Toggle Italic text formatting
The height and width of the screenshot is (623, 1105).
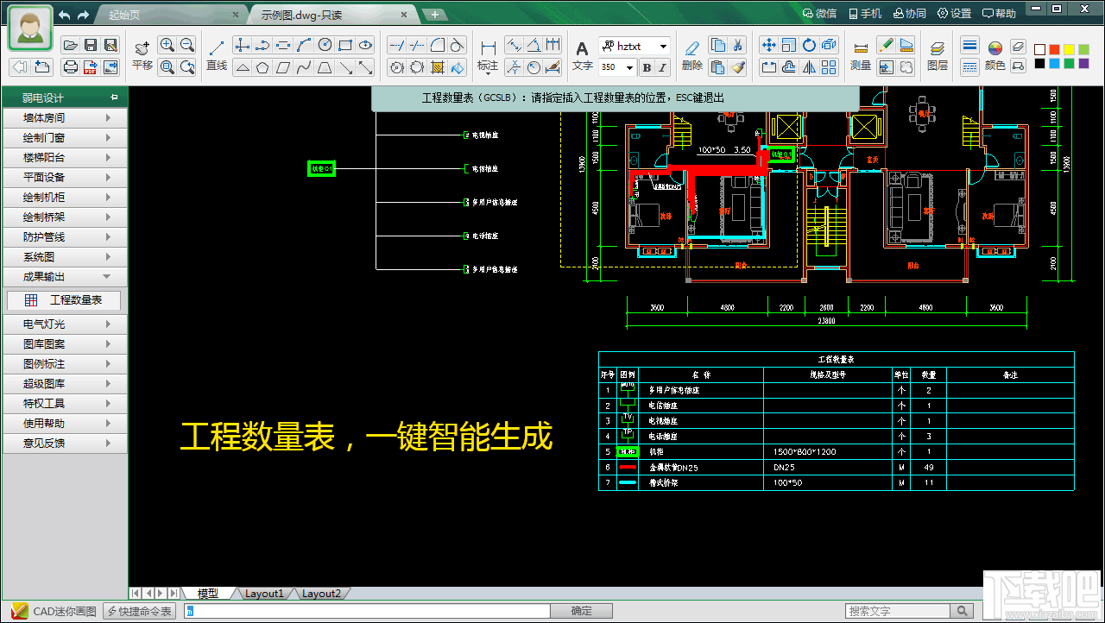[662, 67]
